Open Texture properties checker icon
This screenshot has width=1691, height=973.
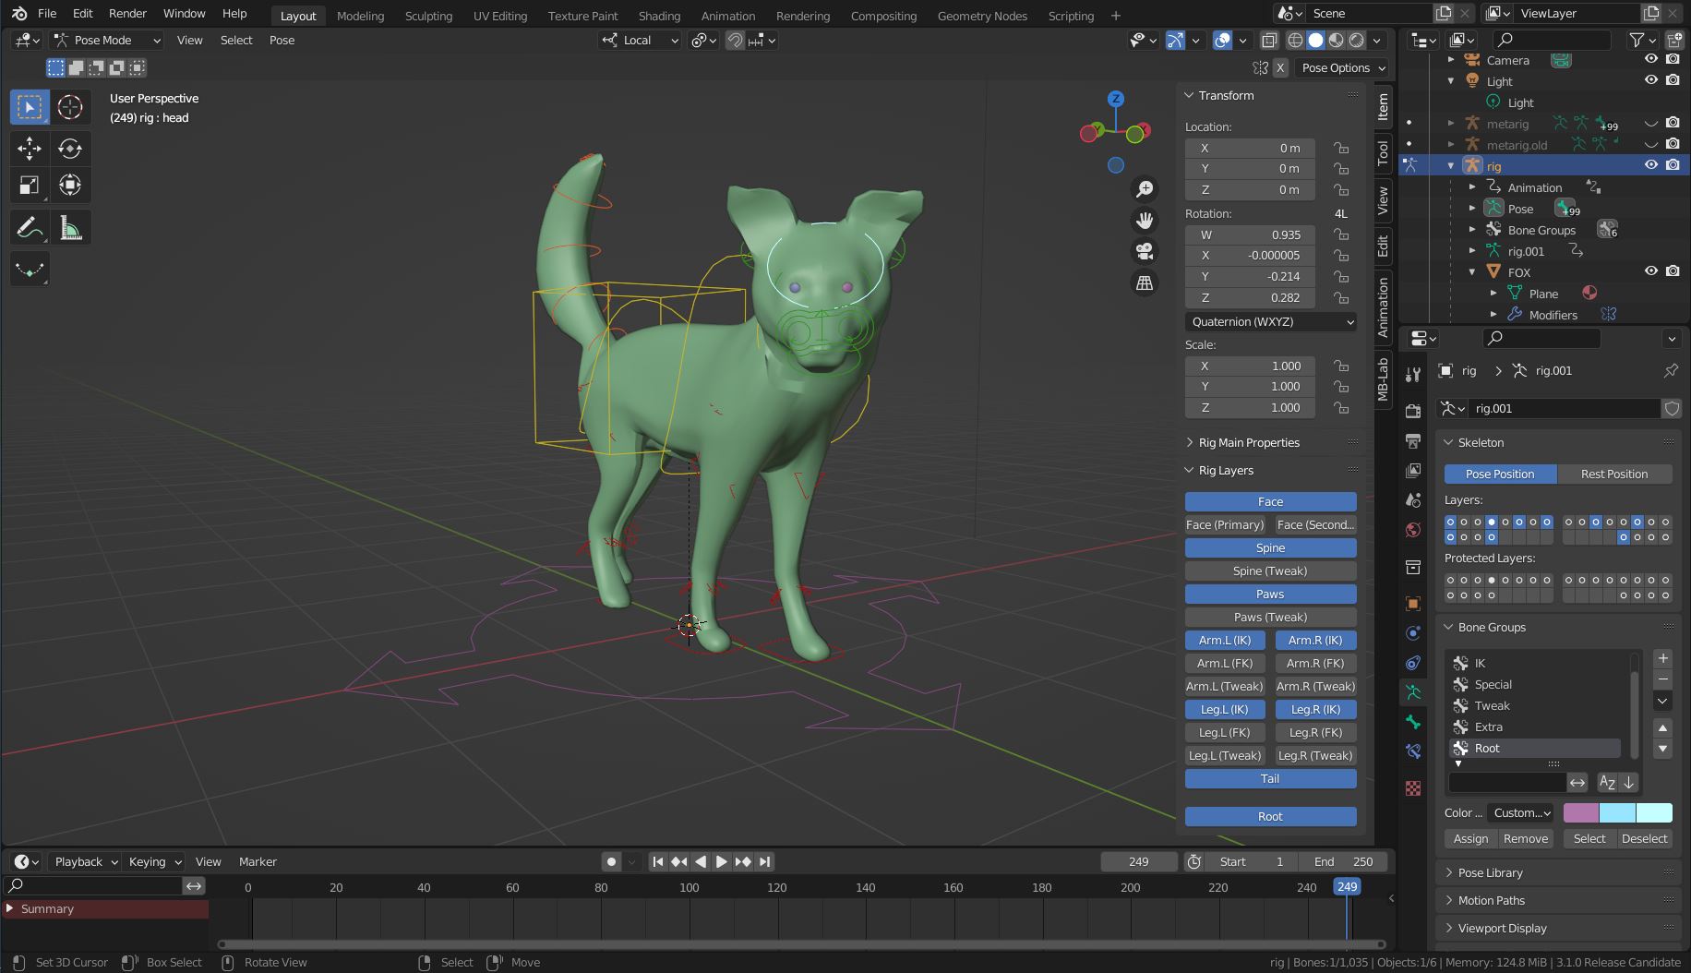click(x=1413, y=787)
